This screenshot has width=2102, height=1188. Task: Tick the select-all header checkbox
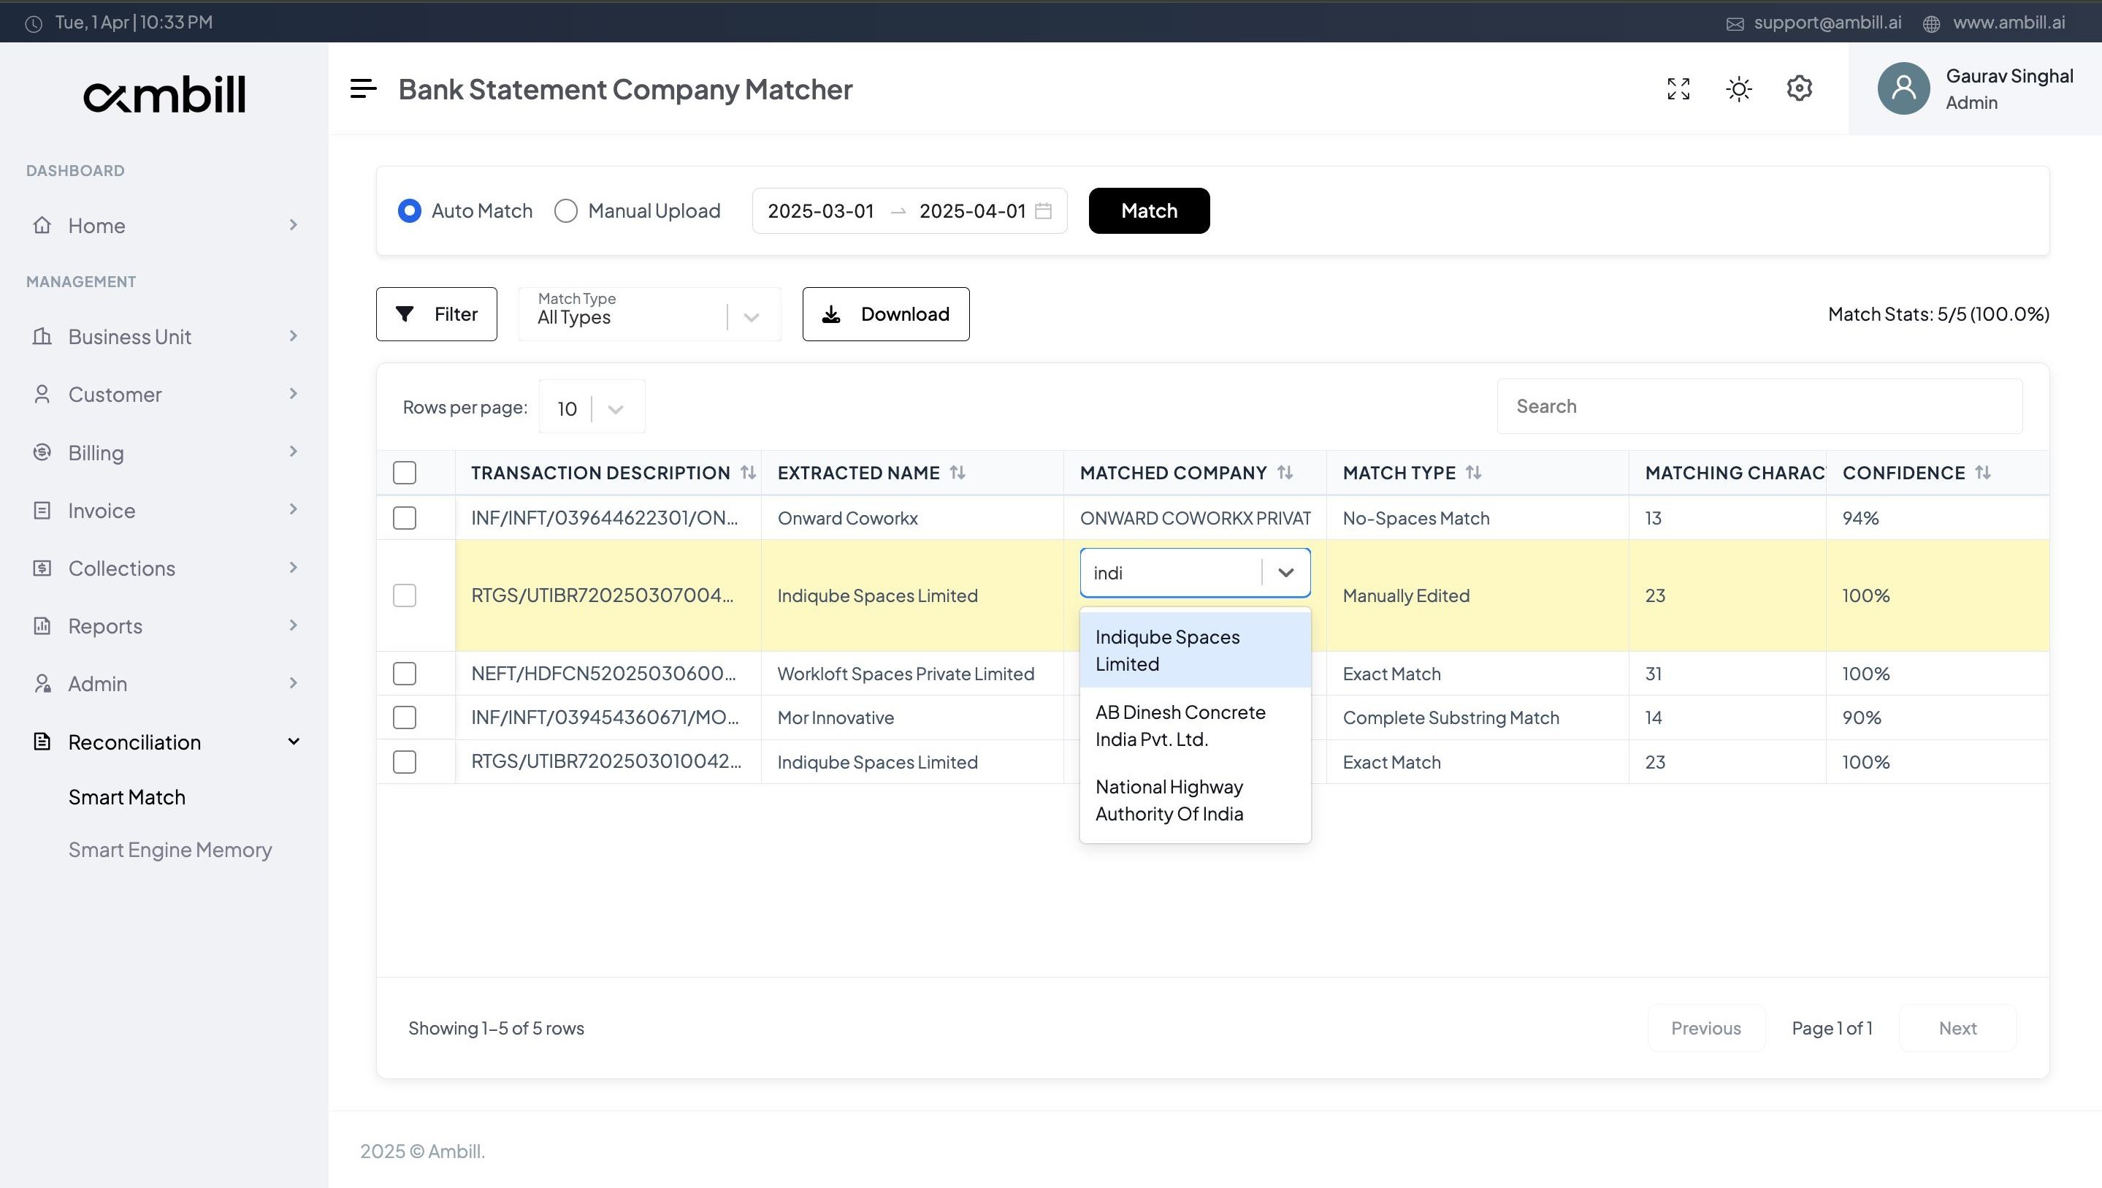[404, 472]
